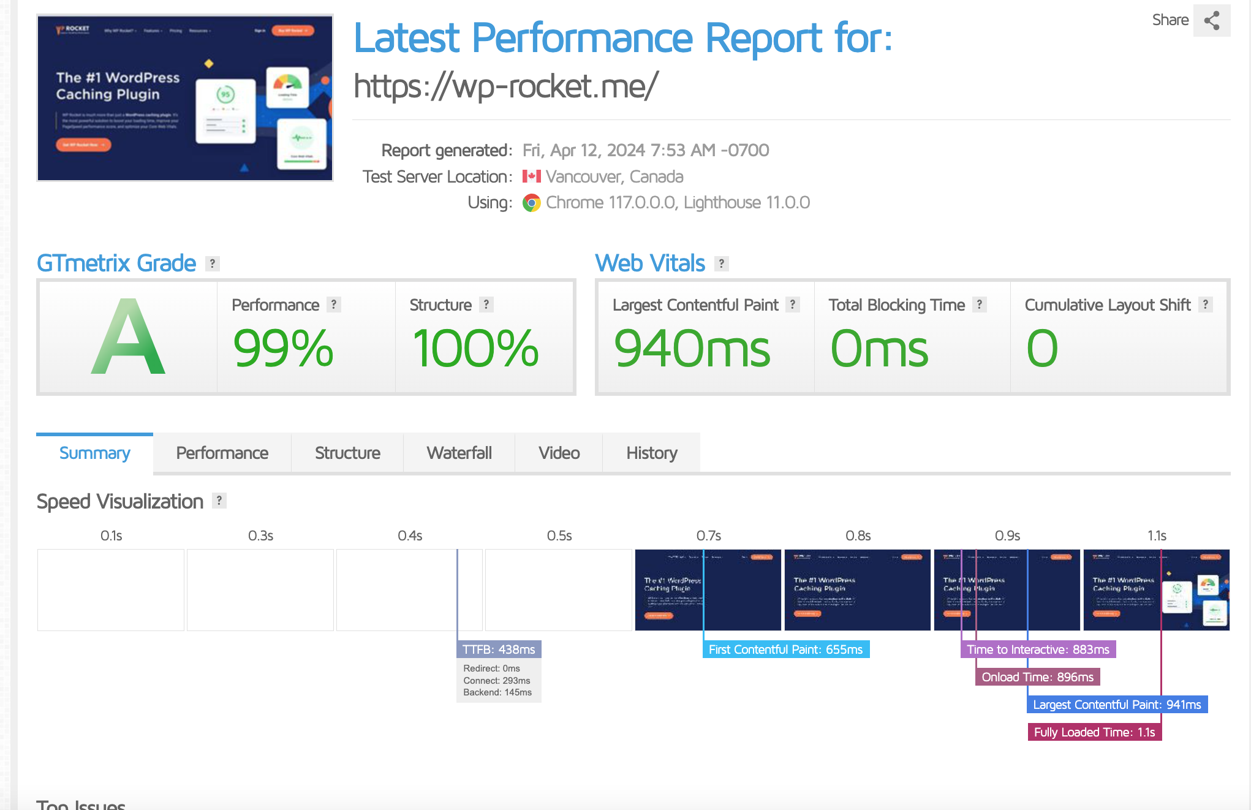Click the Speed Visualization heading
This screenshot has height=810, width=1251.
(120, 501)
